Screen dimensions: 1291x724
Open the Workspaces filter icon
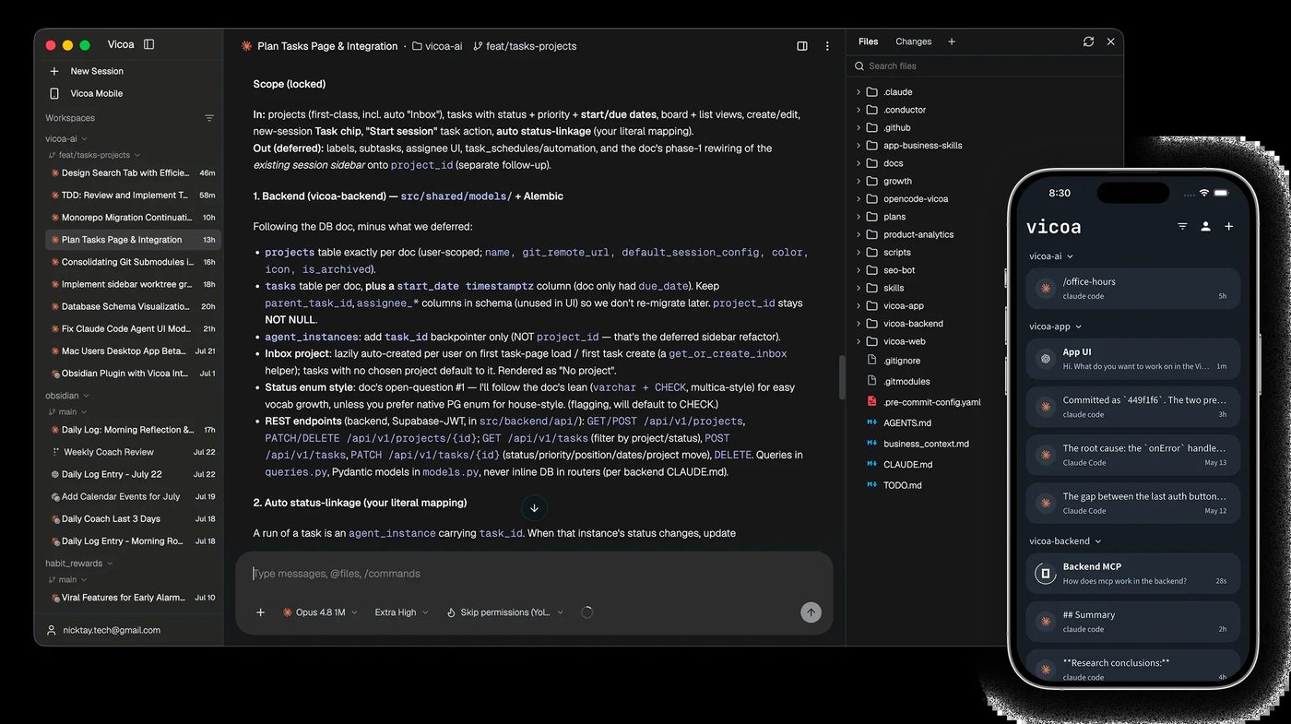[x=209, y=118]
